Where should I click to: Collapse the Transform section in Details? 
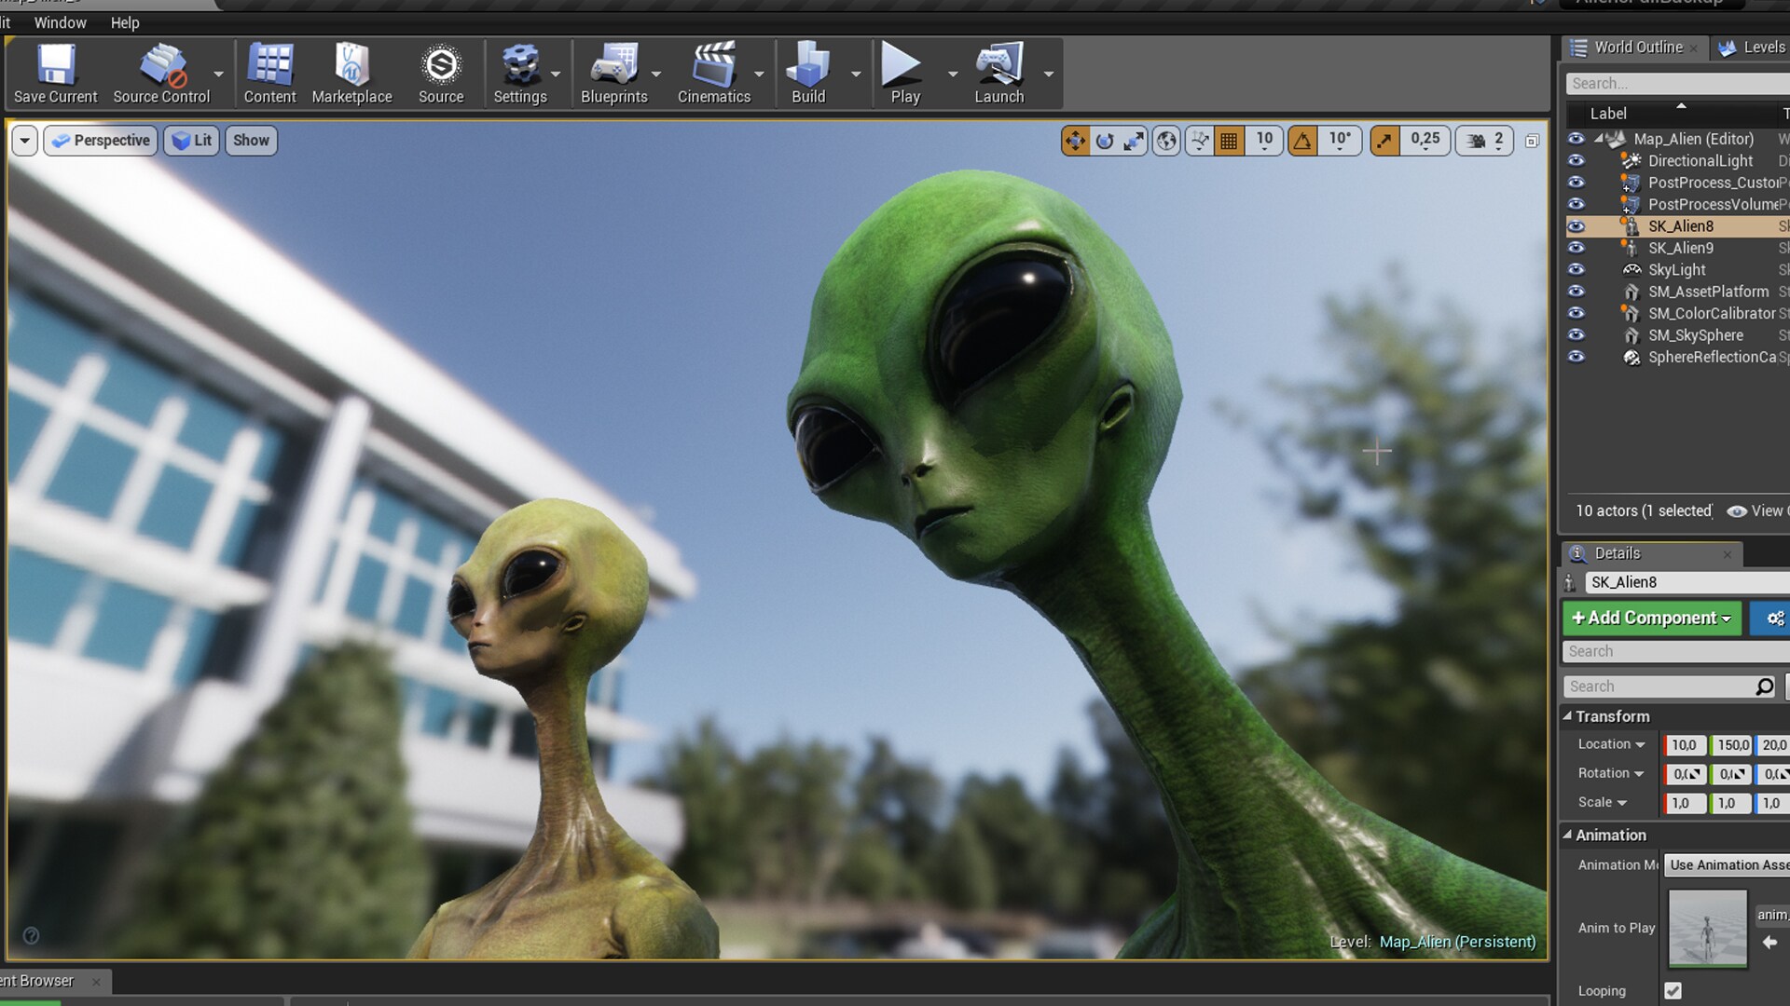point(1570,716)
